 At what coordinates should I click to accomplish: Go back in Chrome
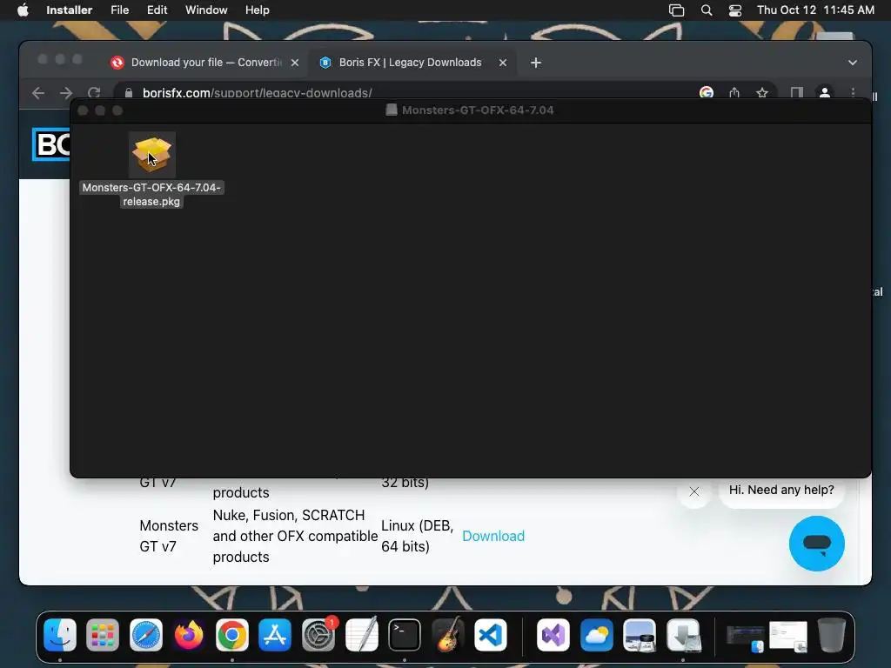pyautogui.click(x=38, y=92)
